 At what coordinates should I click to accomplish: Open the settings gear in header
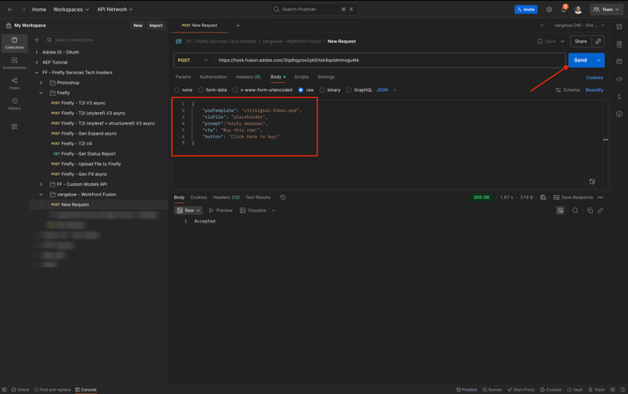pos(549,9)
